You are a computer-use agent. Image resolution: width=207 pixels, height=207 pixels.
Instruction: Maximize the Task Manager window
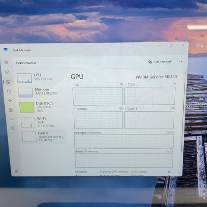pyautogui.click(x=171, y=45)
